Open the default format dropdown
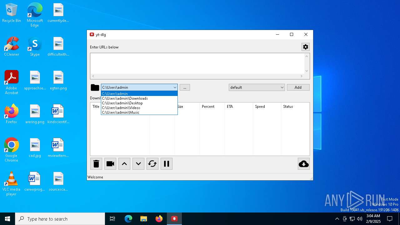Viewport: 400px width, 225px height. pos(257,87)
